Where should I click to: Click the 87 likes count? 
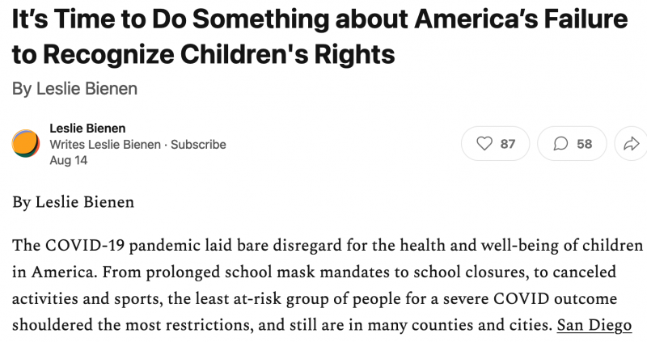[x=508, y=144]
